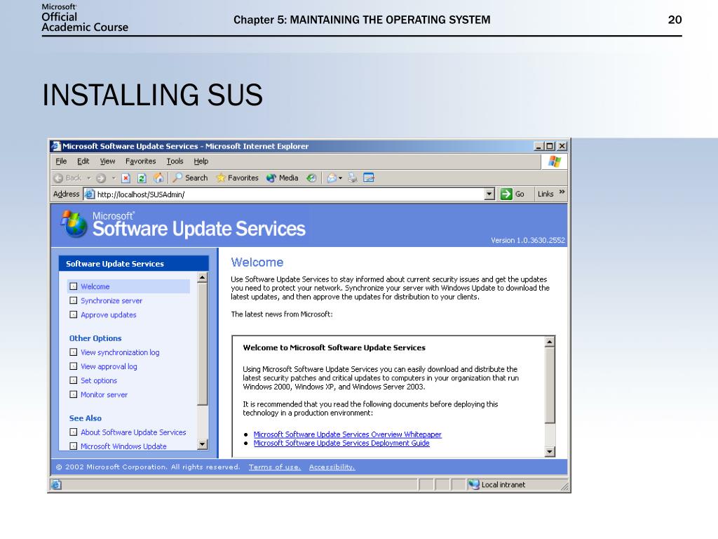718x539 pixels.
Task: Open the Tools menu
Action: click(175, 161)
